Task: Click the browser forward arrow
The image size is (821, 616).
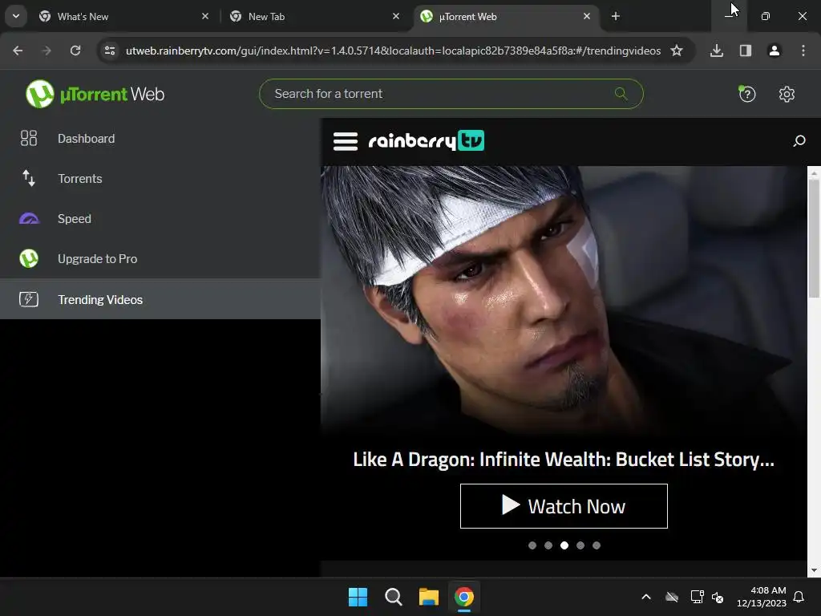Action: [x=47, y=51]
